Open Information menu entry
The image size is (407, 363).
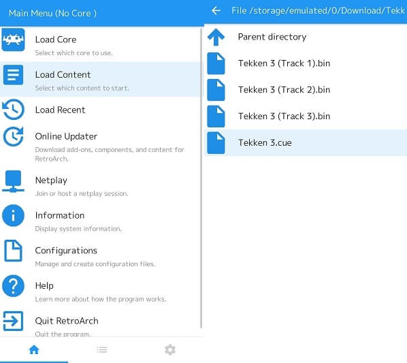click(100, 220)
